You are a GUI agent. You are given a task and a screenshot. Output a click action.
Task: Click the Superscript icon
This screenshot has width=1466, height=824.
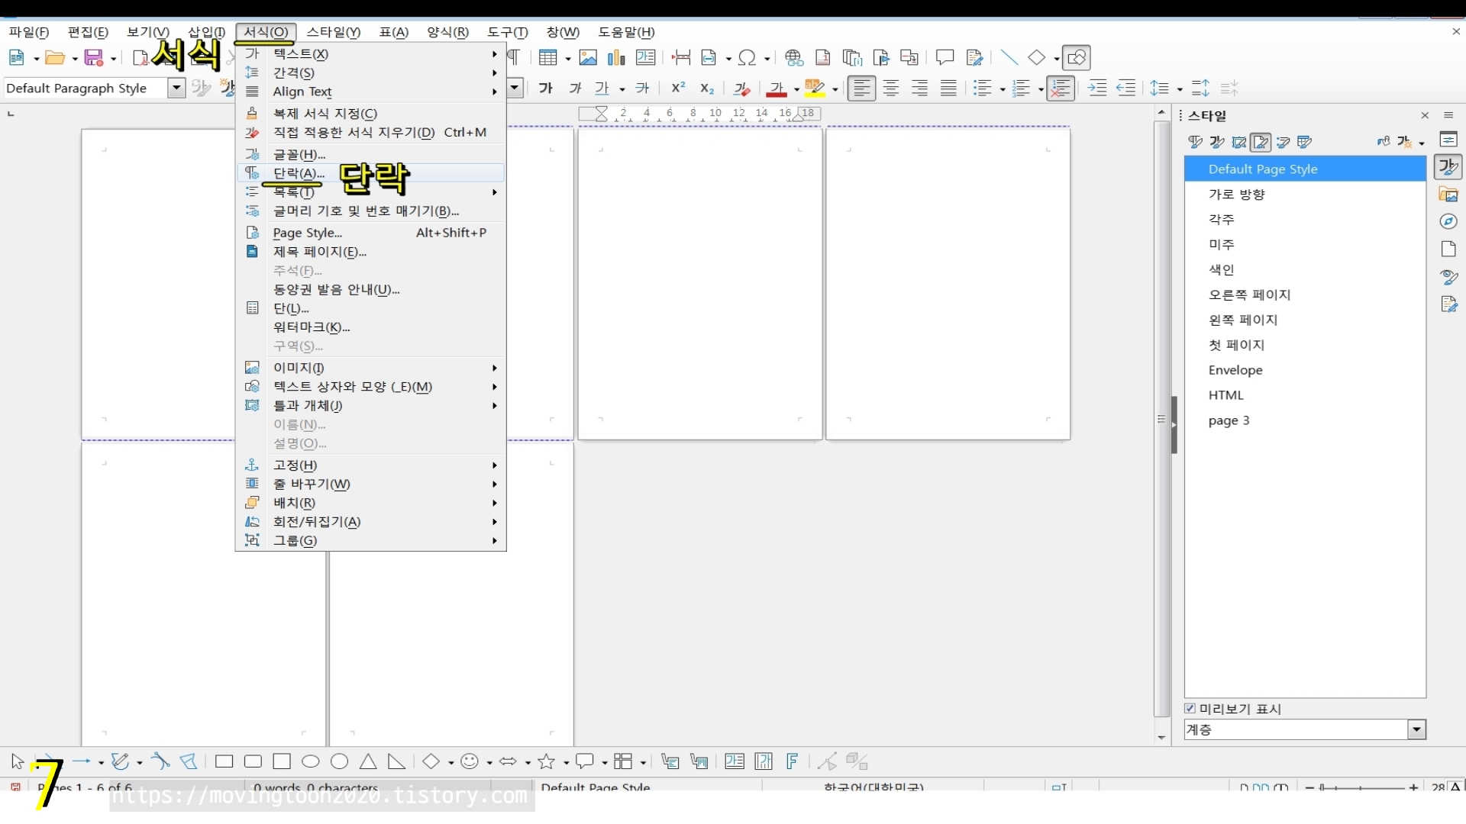pyautogui.click(x=678, y=89)
